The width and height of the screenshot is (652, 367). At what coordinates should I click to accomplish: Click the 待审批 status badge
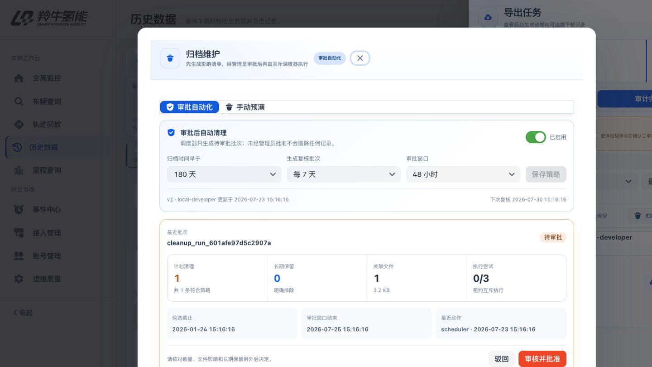coord(553,237)
